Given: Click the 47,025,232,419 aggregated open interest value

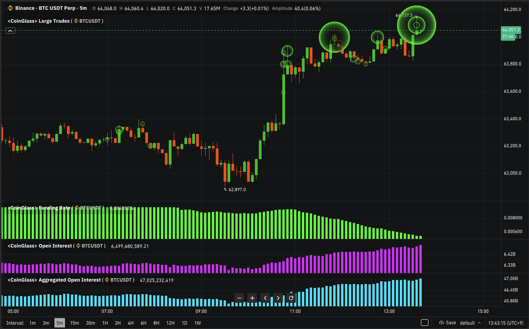Looking at the screenshot, I should (156, 280).
